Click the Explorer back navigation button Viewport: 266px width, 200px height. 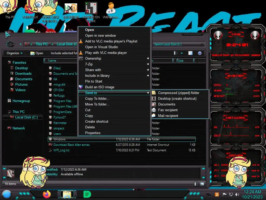(10, 44)
